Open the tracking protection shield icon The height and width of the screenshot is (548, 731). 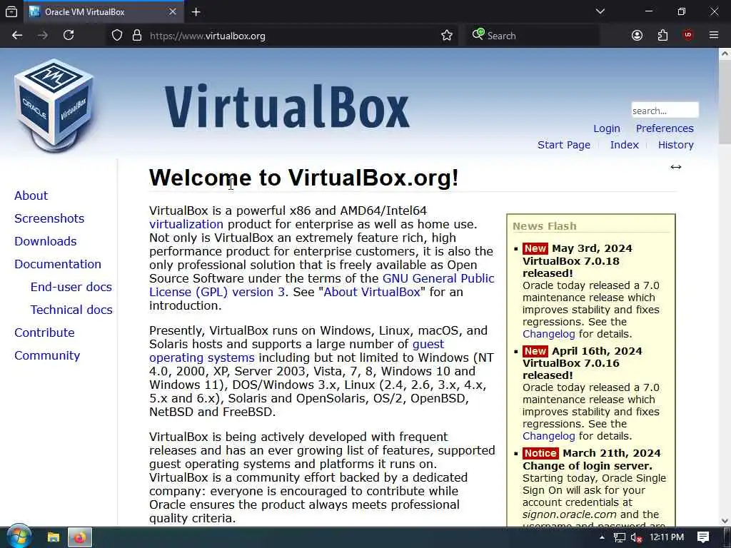pos(117,36)
